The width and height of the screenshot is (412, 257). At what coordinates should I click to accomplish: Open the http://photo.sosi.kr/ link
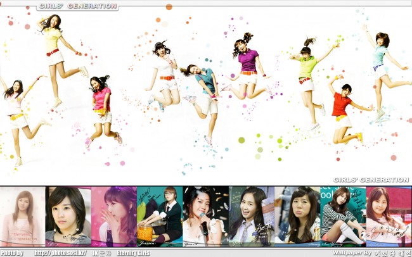click(60, 253)
